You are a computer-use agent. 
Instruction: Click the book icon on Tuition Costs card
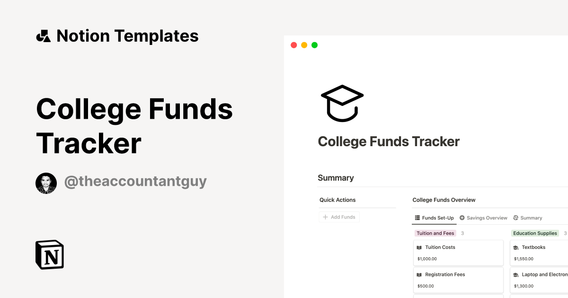[x=419, y=247]
